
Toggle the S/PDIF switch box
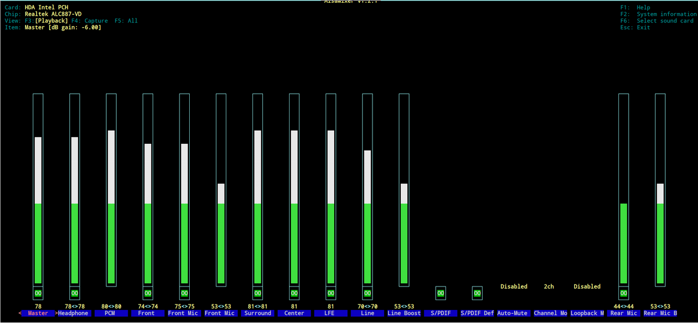(441, 293)
